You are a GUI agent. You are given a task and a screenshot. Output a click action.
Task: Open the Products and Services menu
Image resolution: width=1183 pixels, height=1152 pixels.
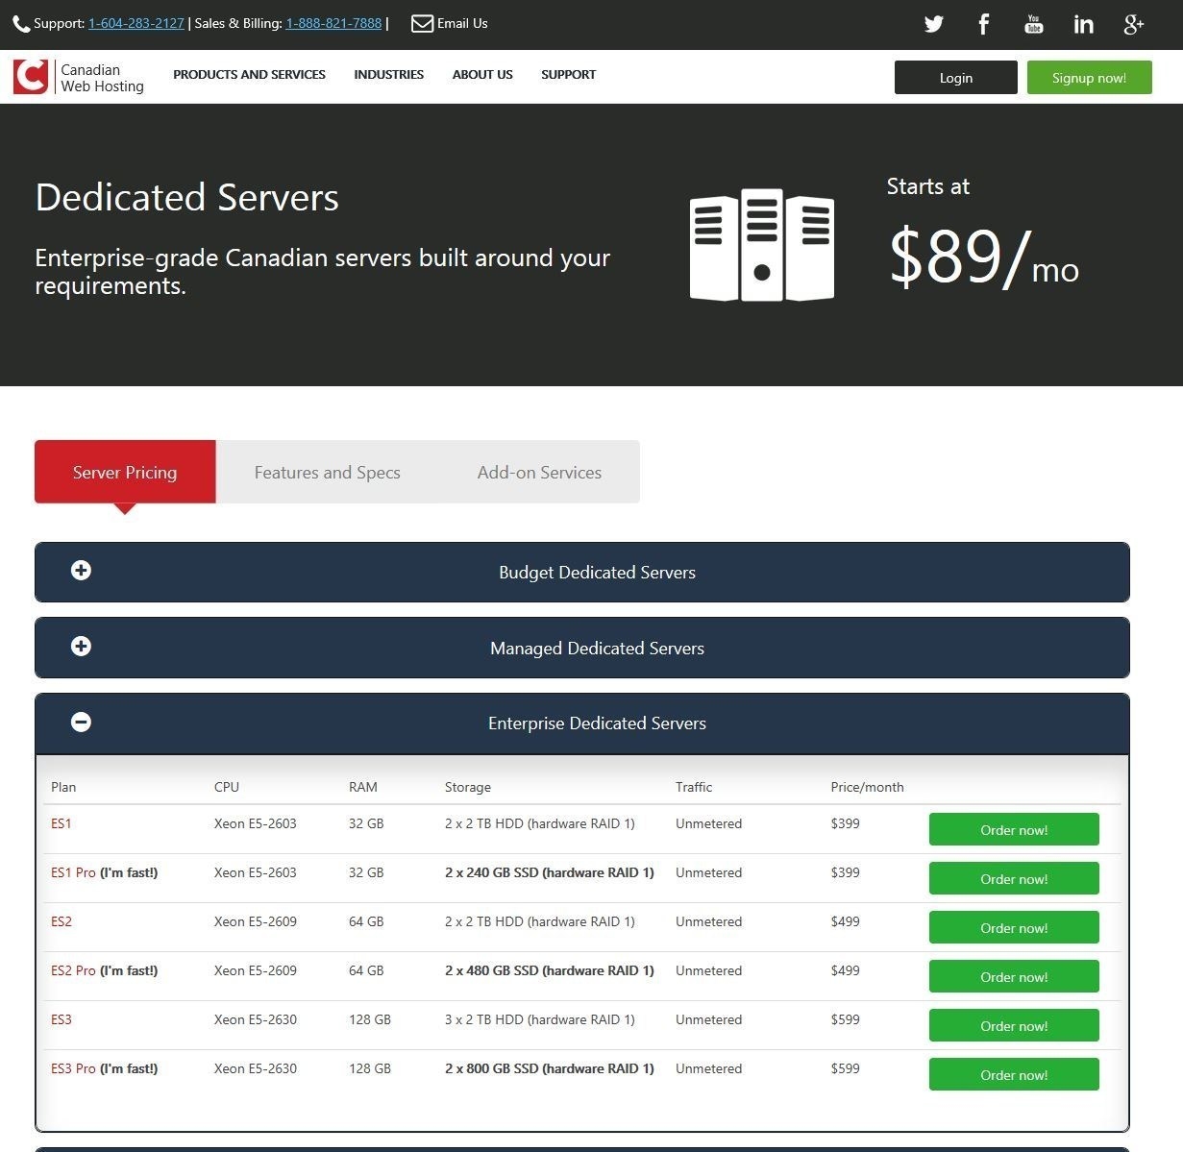pos(249,74)
